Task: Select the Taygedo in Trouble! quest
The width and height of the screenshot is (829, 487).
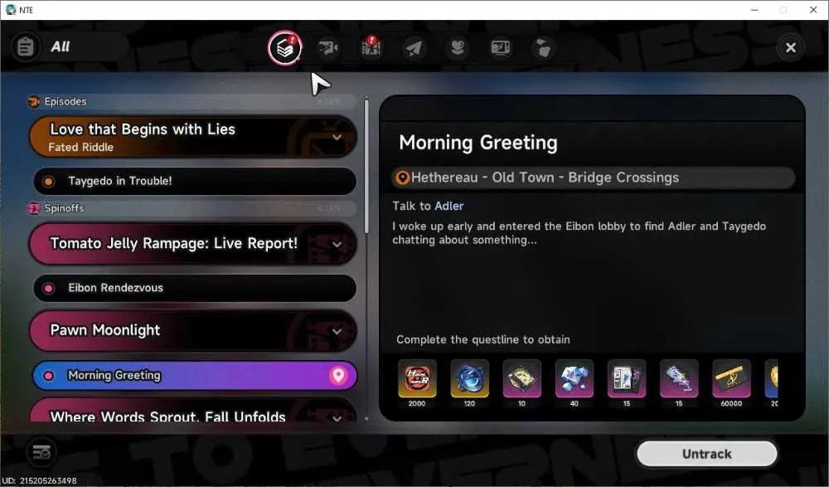Action: [195, 181]
